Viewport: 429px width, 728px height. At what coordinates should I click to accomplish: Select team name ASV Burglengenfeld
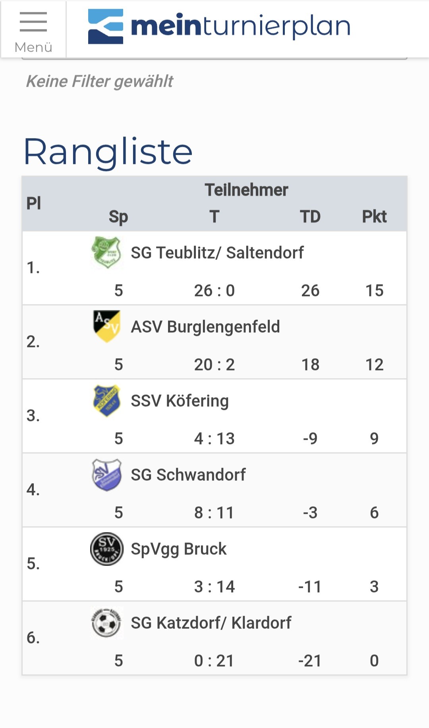[205, 327]
